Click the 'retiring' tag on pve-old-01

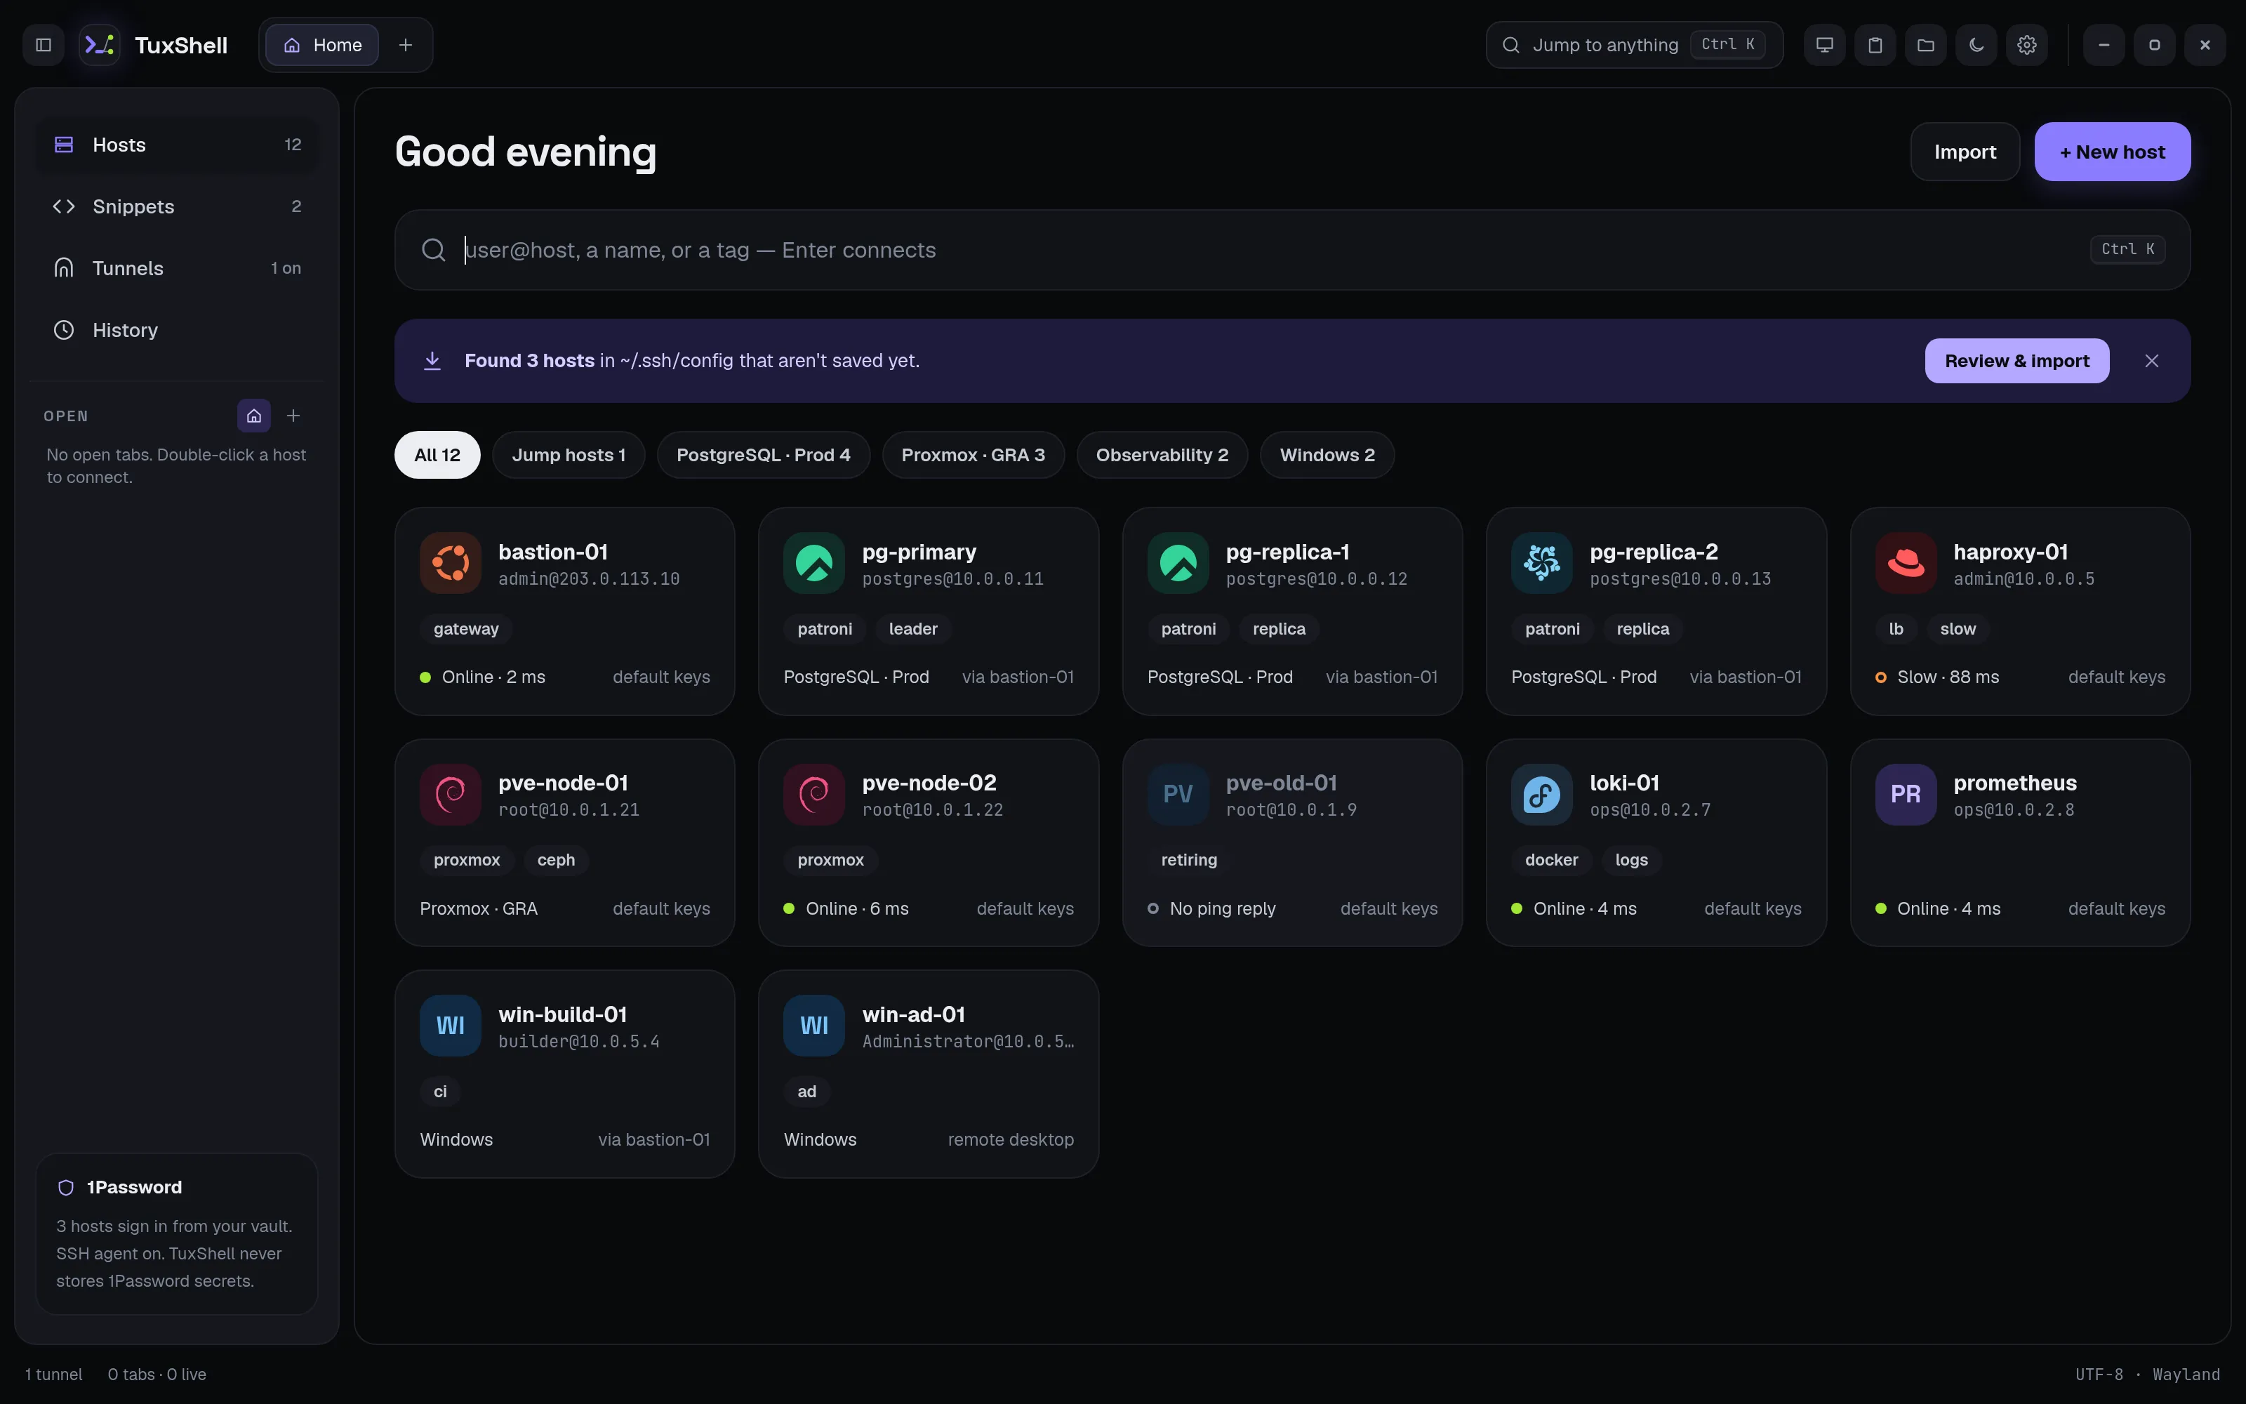(x=1189, y=860)
